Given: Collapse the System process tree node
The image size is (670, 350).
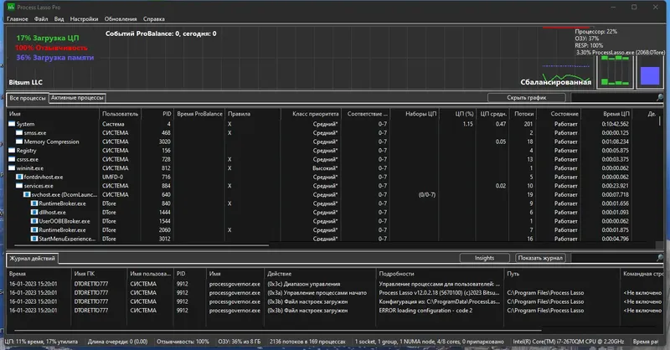Looking at the screenshot, I should pyautogui.click(x=12, y=124).
